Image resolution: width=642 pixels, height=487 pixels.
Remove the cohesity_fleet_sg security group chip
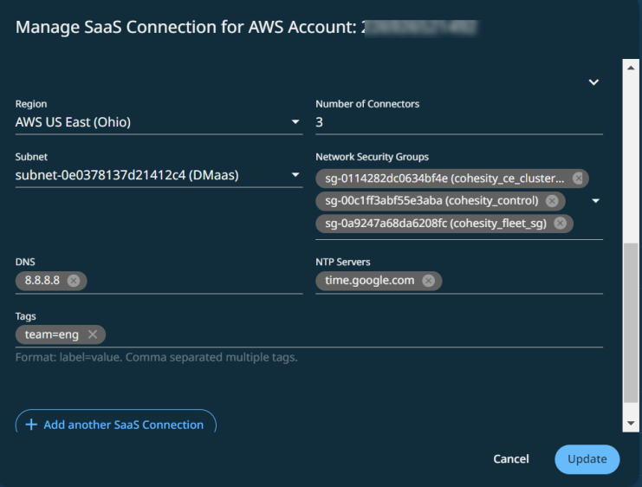(560, 224)
